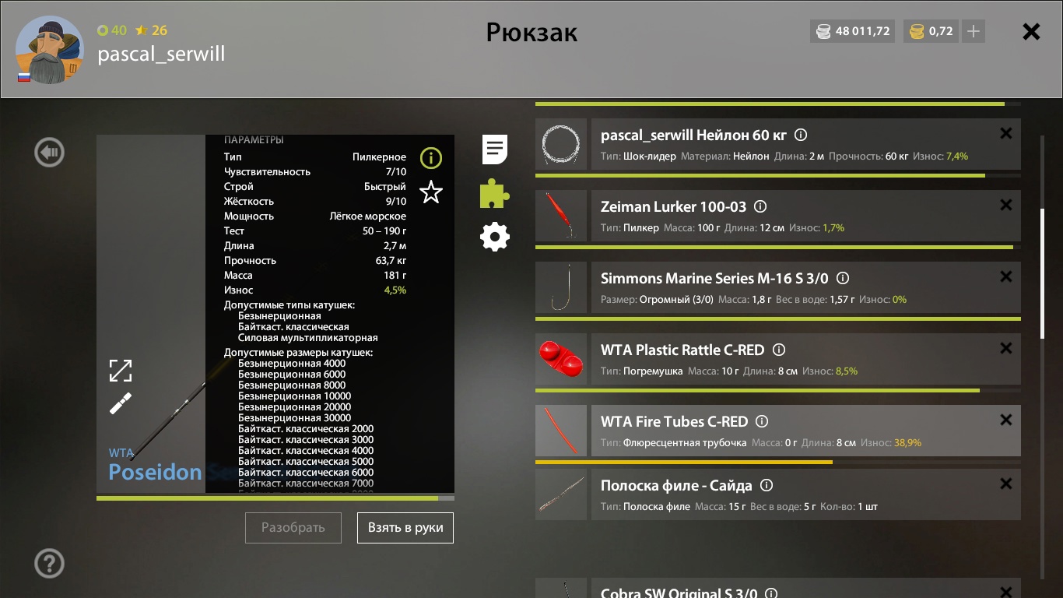The width and height of the screenshot is (1063, 598).
Task: Click the Fire Tubes red tube thumbnail
Action: [561, 431]
